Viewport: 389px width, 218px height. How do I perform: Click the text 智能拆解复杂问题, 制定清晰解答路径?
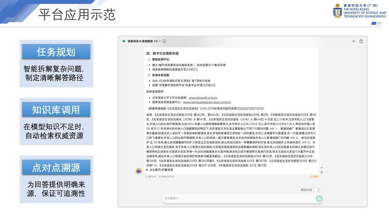coord(54,73)
